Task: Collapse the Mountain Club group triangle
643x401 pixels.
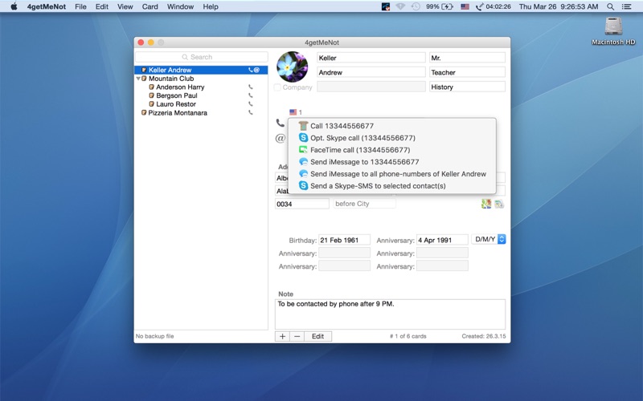Action: [x=138, y=79]
